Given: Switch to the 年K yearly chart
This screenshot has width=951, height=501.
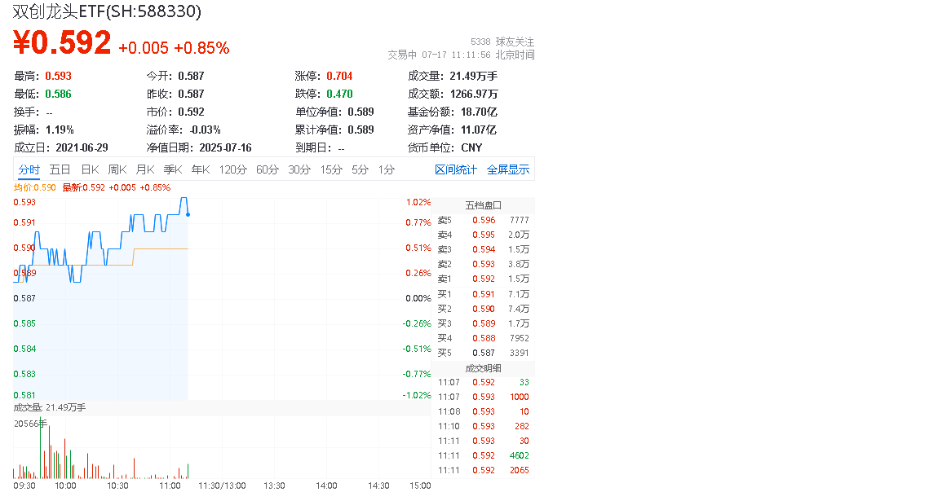Looking at the screenshot, I should 201,169.
